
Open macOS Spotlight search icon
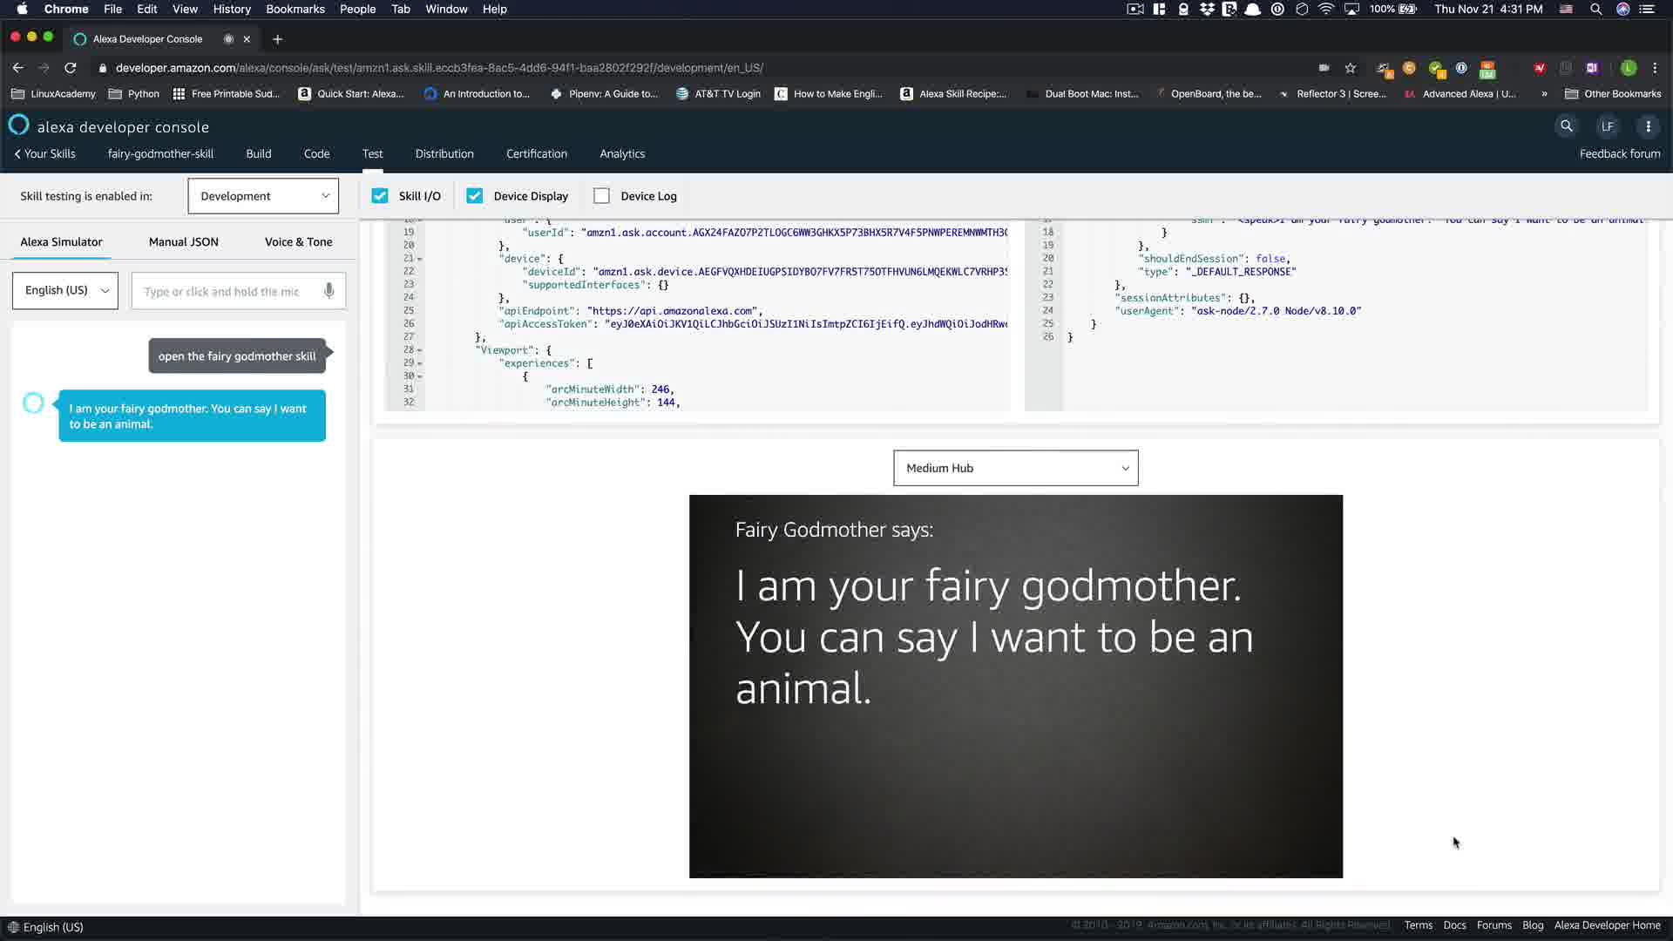(1595, 10)
